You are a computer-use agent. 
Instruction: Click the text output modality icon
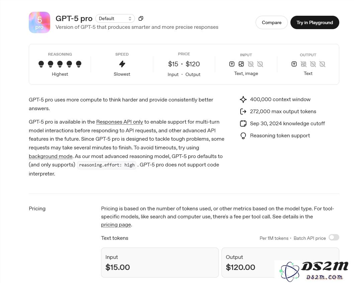click(294, 64)
